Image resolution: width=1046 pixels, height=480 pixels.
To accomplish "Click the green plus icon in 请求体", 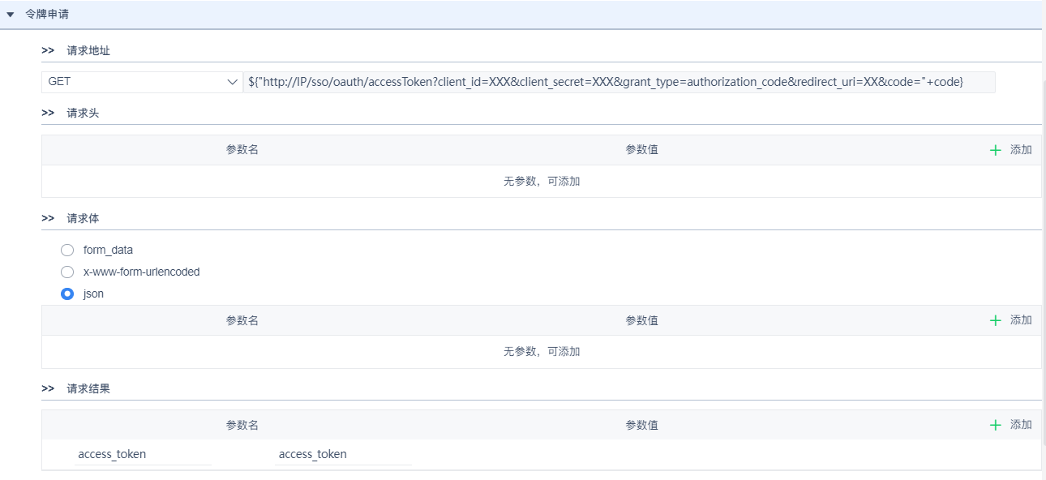I will pos(996,320).
